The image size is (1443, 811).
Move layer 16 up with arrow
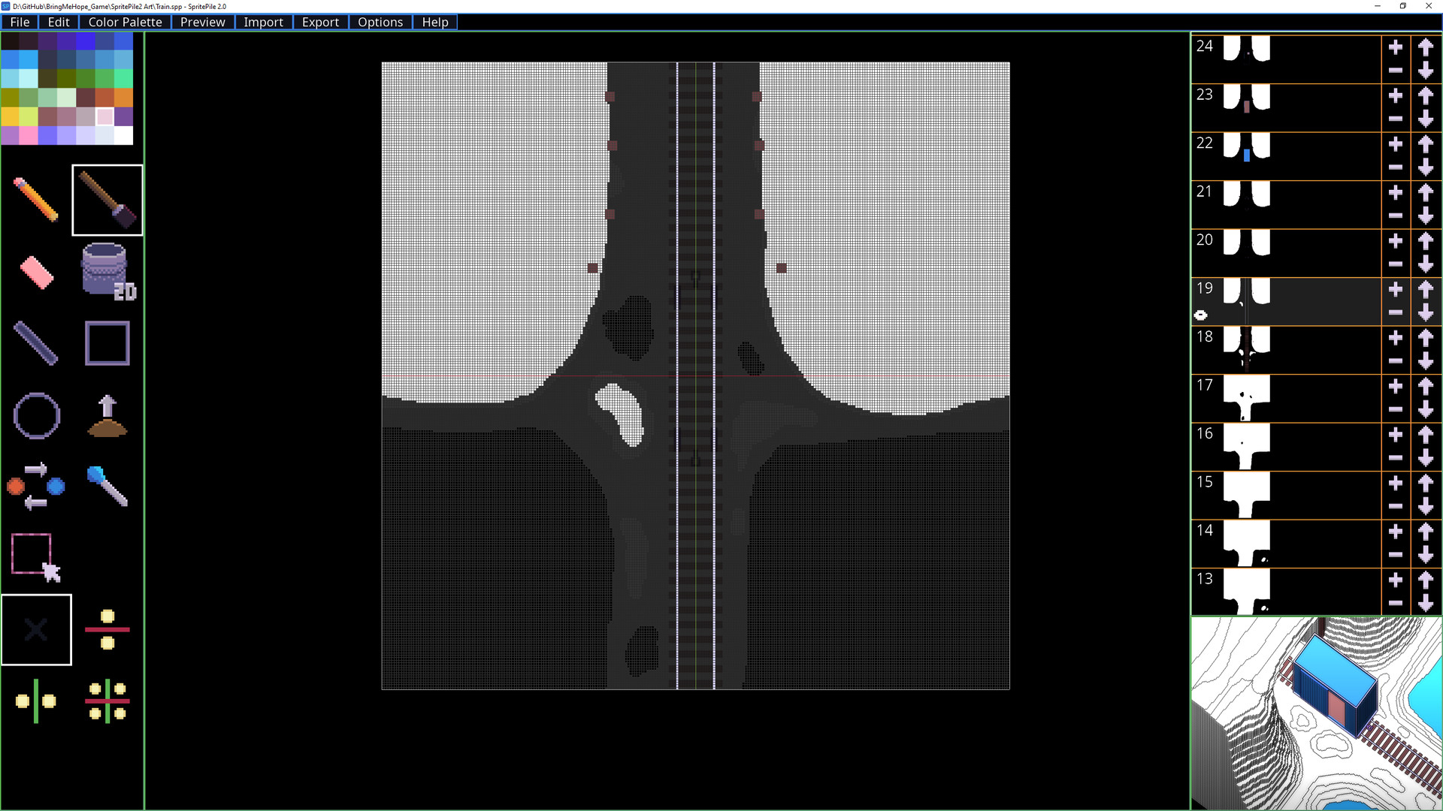click(1426, 435)
